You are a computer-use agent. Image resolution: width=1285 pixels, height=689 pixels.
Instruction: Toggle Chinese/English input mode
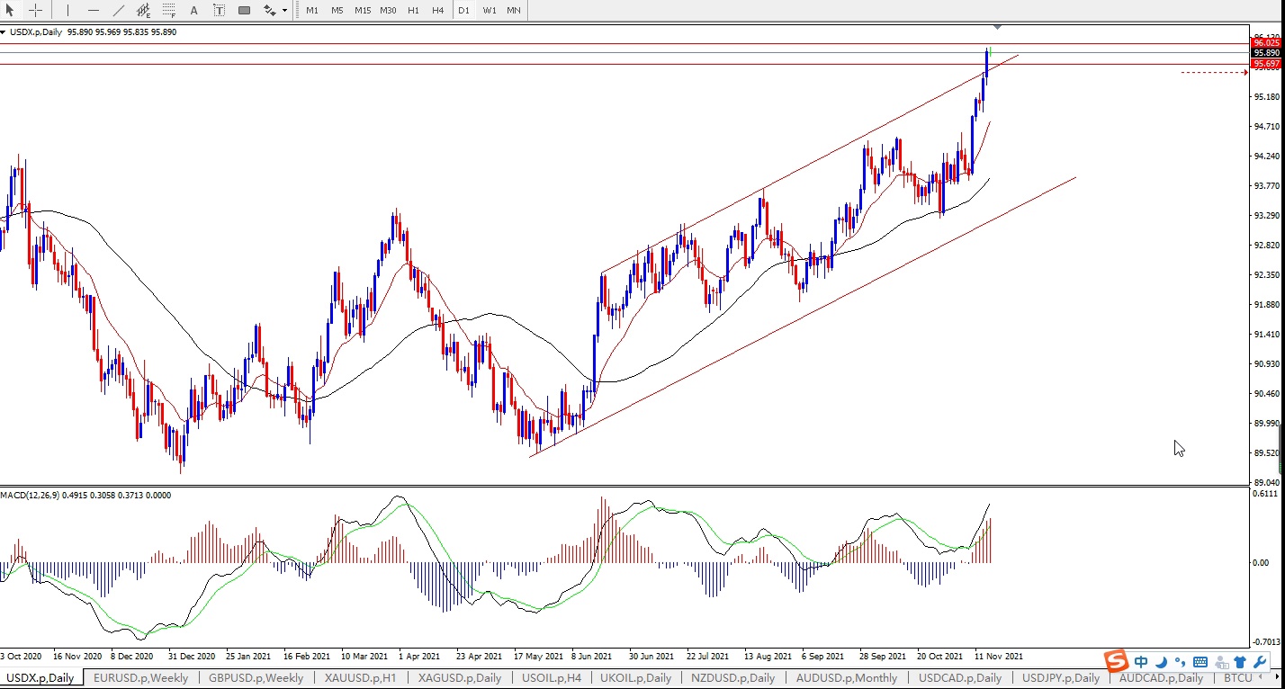pyautogui.click(x=1141, y=662)
